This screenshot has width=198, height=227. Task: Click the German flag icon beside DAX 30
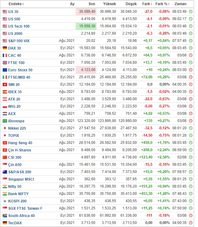[5, 48]
